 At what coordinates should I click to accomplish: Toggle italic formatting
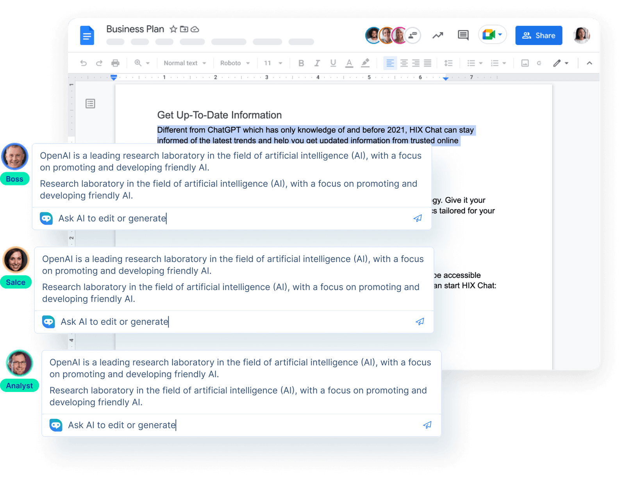click(317, 63)
